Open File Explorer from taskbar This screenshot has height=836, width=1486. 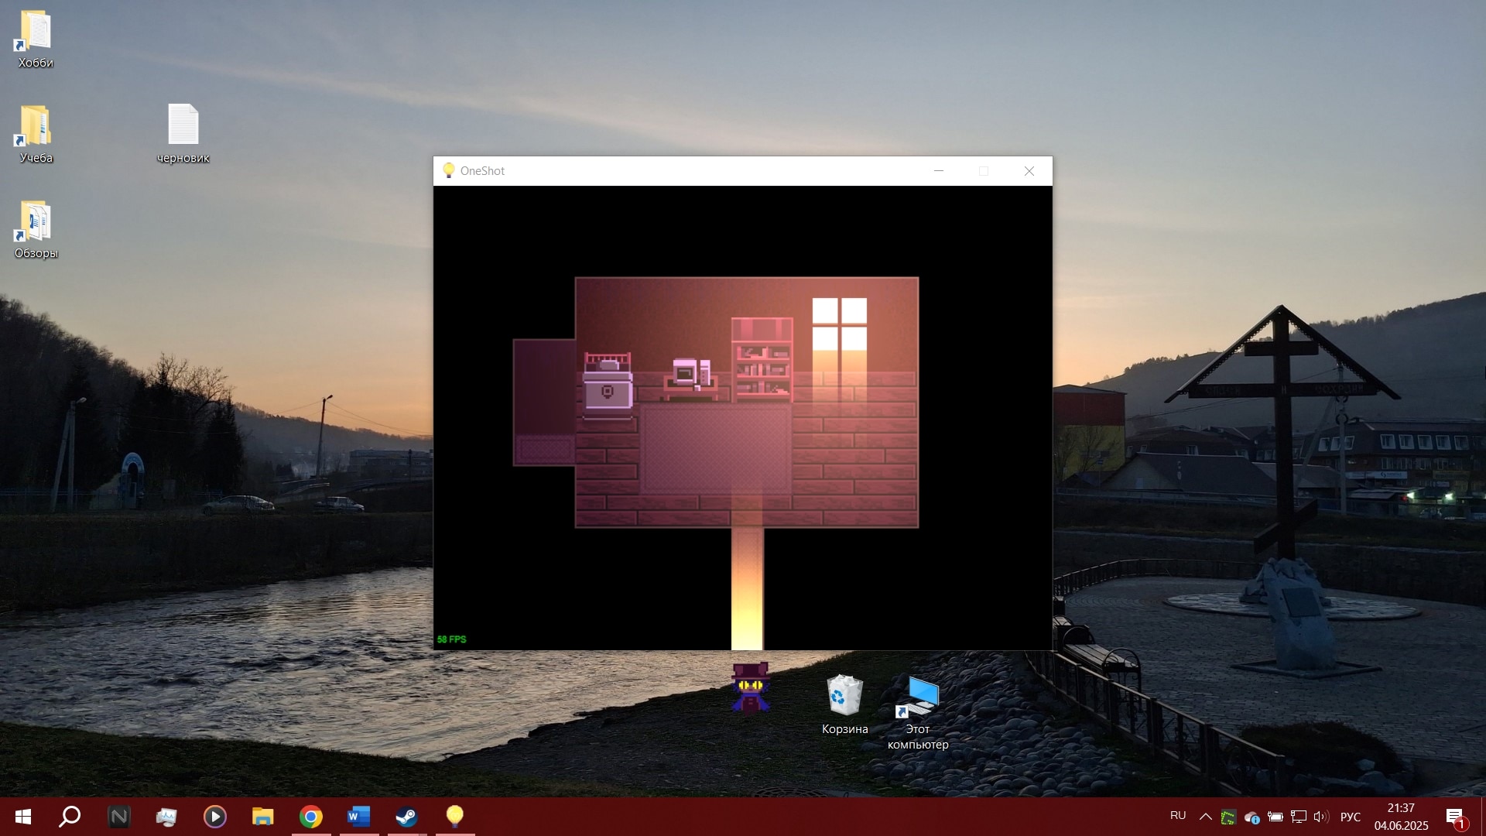262,817
